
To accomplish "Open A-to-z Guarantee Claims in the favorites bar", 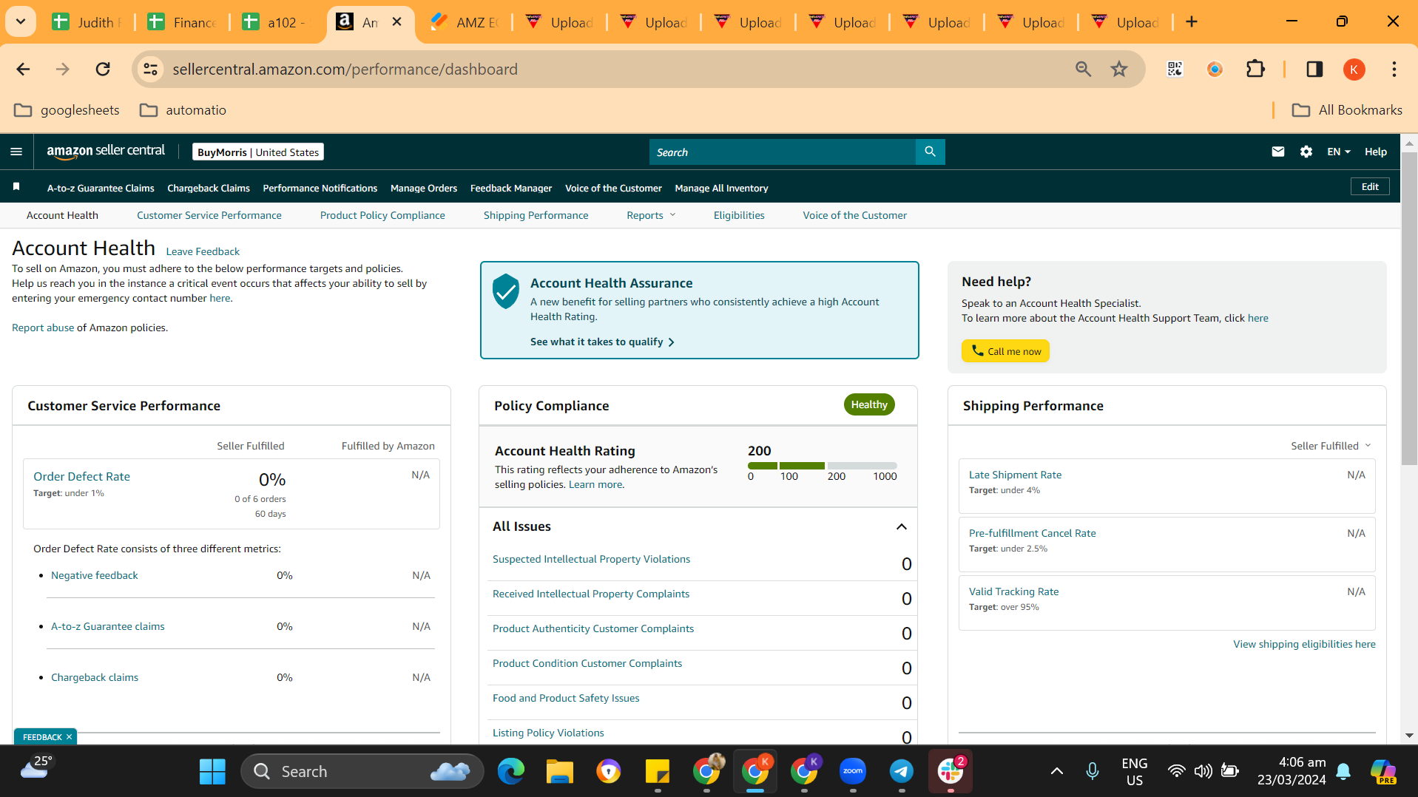I will [101, 188].
